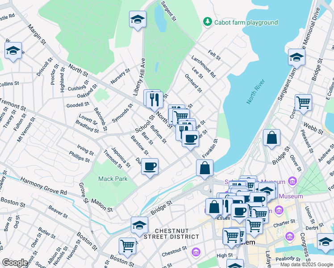Select the grocery cart marker near Orchard St

[x=181, y=116]
